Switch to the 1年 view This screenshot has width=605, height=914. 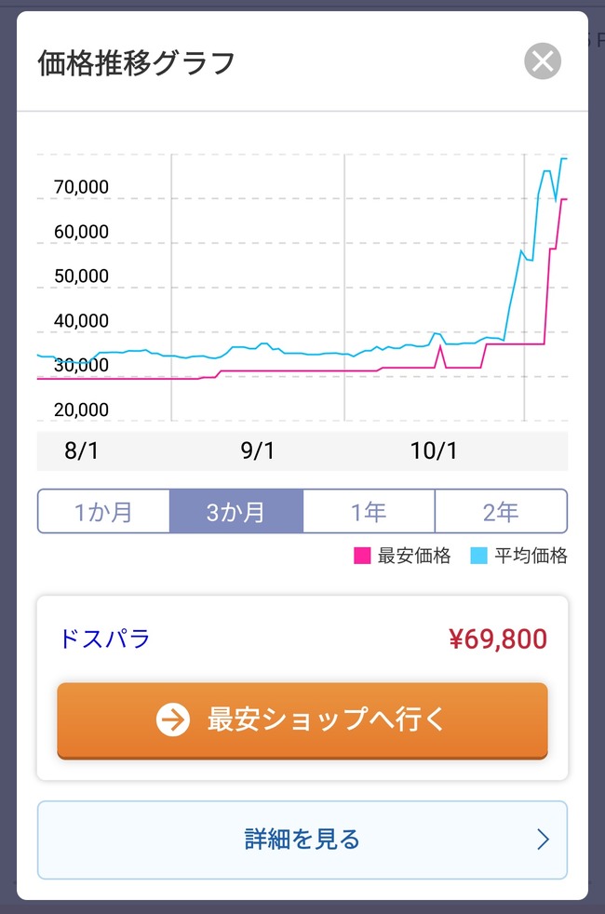[x=369, y=510]
